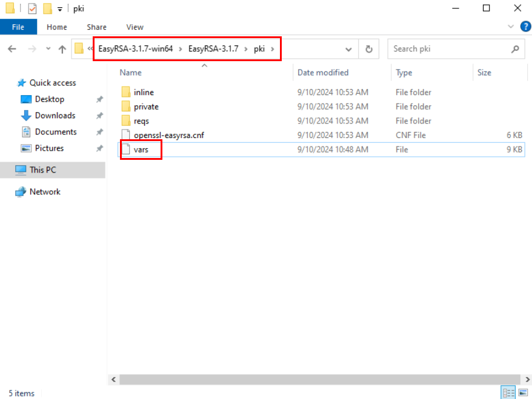This screenshot has height=399, width=532.
Task: Select Downloads in Quick access
Action: [x=55, y=116]
